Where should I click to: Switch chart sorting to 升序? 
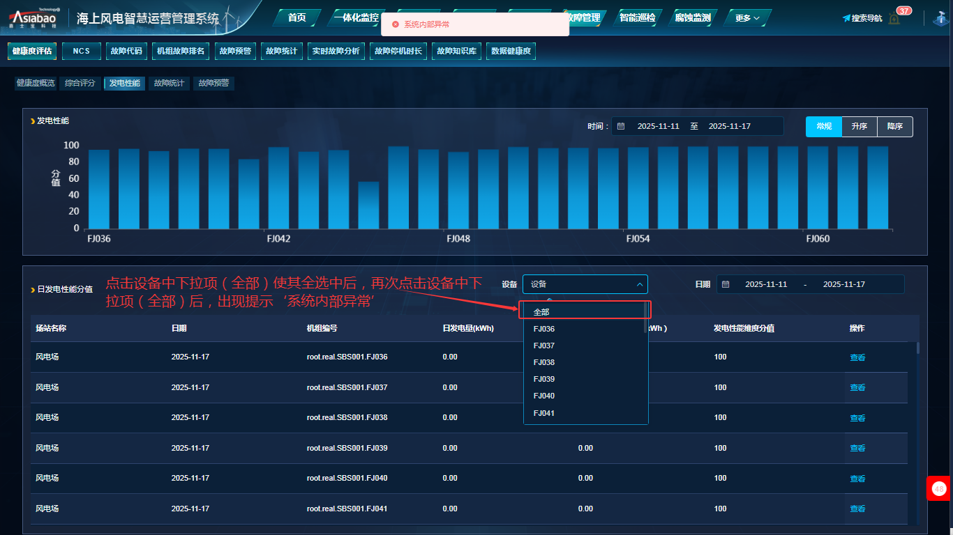click(x=859, y=127)
